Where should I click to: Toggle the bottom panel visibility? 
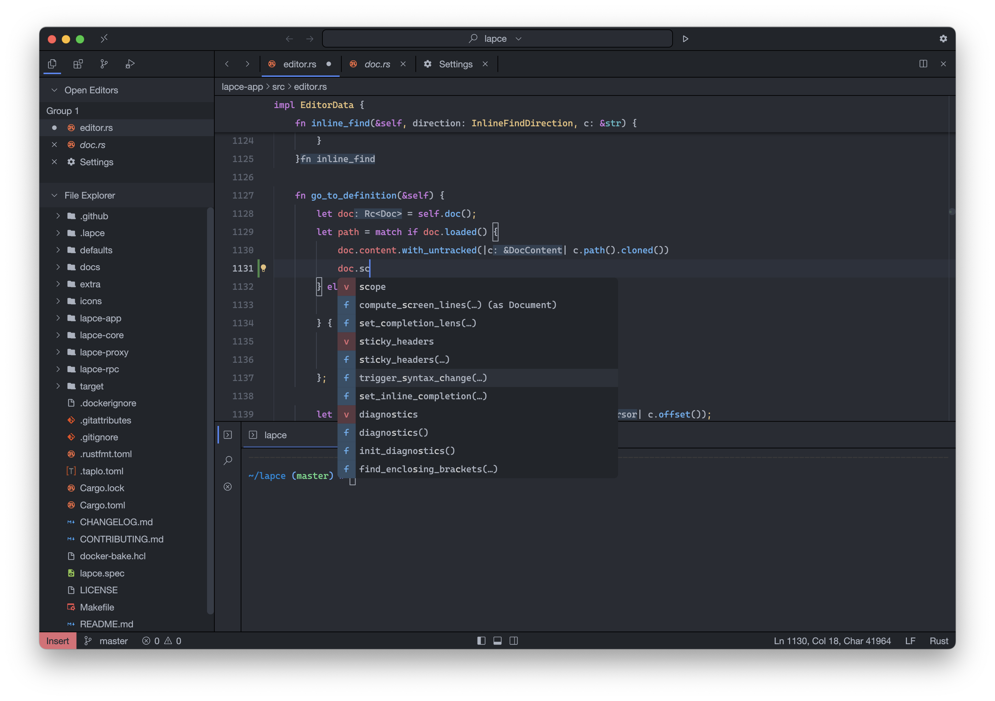pyautogui.click(x=497, y=641)
